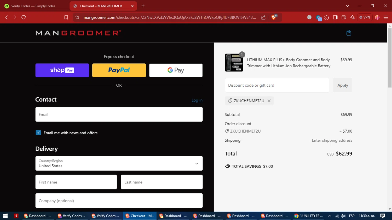Open the taskbar clock showing 11:30 a. m.
The height and width of the screenshot is (220, 392).
click(x=367, y=216)
